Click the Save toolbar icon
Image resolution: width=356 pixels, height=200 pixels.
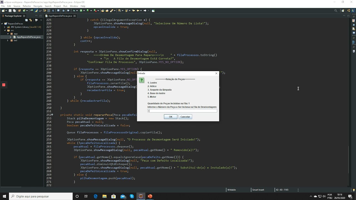coord(10,11)
